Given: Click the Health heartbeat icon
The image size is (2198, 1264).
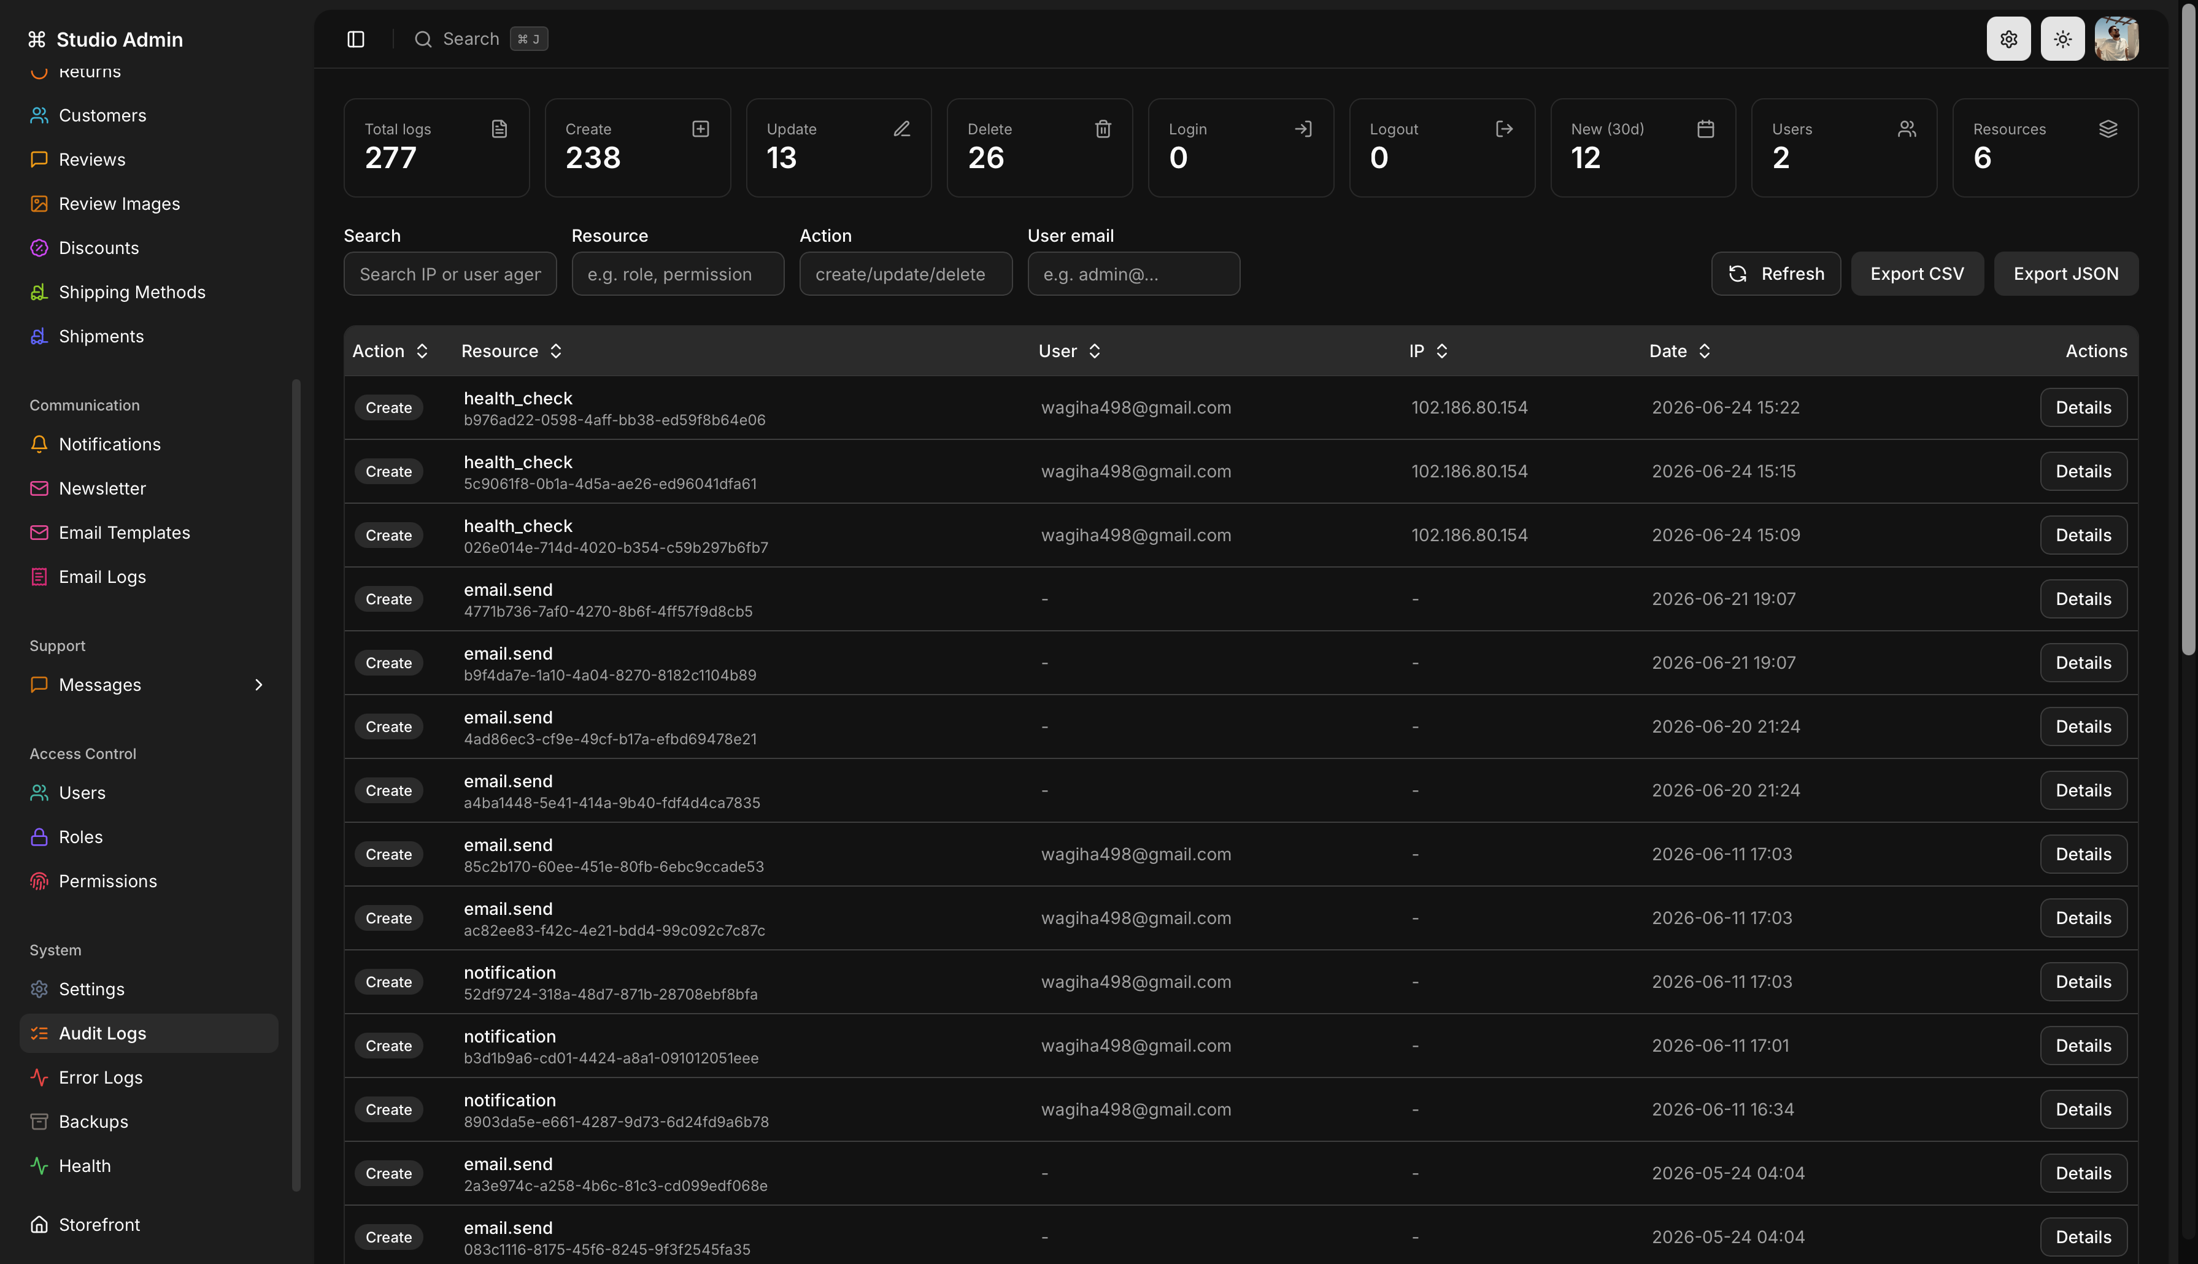Looking at the screenshot, I should coord(39,1166).
